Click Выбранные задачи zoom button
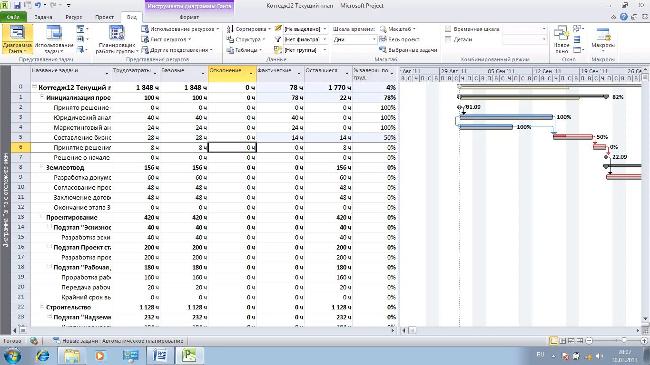 click(x=408, y=50)
